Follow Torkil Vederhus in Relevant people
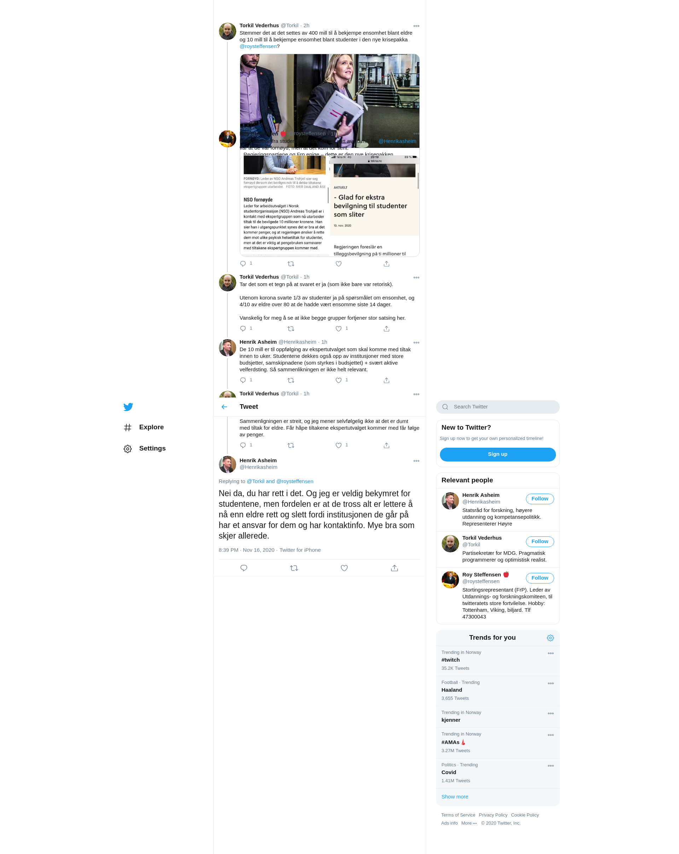This screenshot has width=679, height=854. (x=539, y=541)
